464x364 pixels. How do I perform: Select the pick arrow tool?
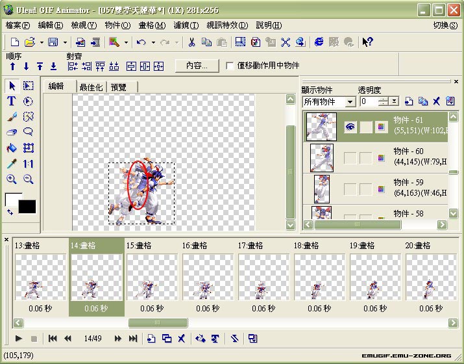pos(12,86)
